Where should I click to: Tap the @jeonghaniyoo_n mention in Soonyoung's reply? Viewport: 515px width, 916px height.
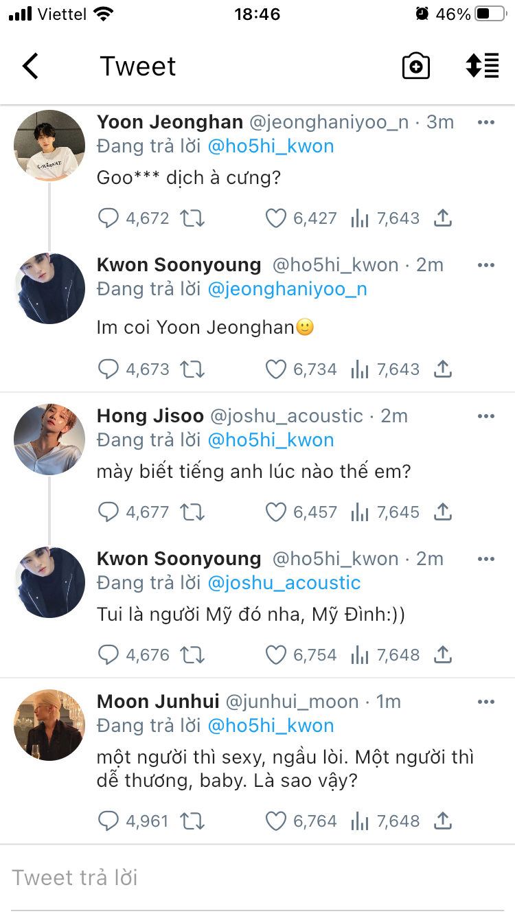pos(287,289)
